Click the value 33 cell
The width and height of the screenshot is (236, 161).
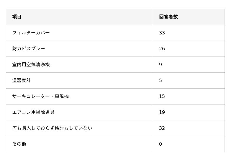tap(162, 33)
